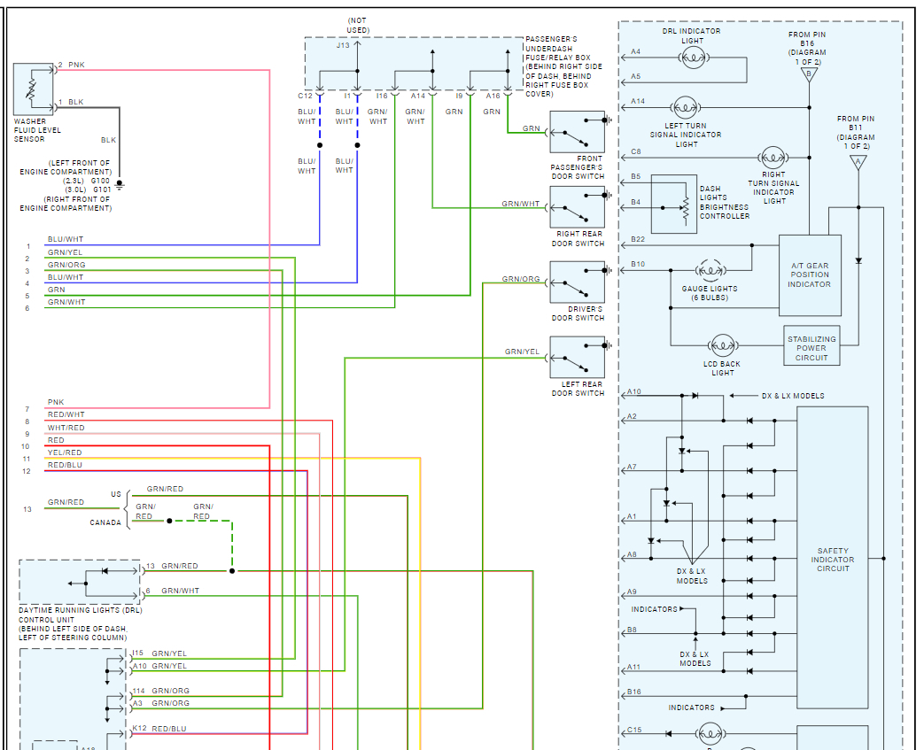
Task: Click the US branch label
Action: point(116,494)
